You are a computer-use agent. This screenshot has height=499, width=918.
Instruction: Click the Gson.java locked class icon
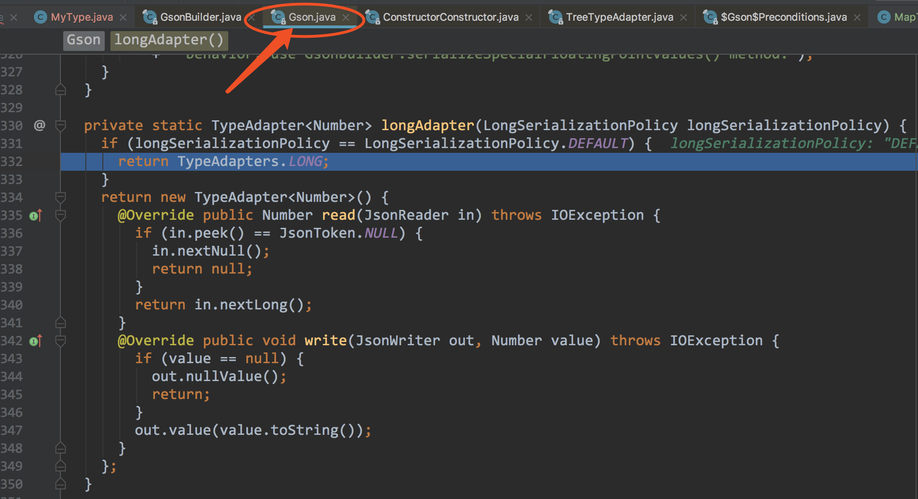(x=278, y=17)
